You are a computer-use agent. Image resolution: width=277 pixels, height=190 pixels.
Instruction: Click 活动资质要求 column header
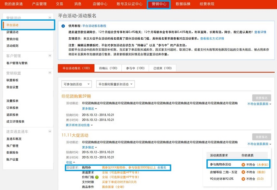pyautogui.click(x=219, y=155)
